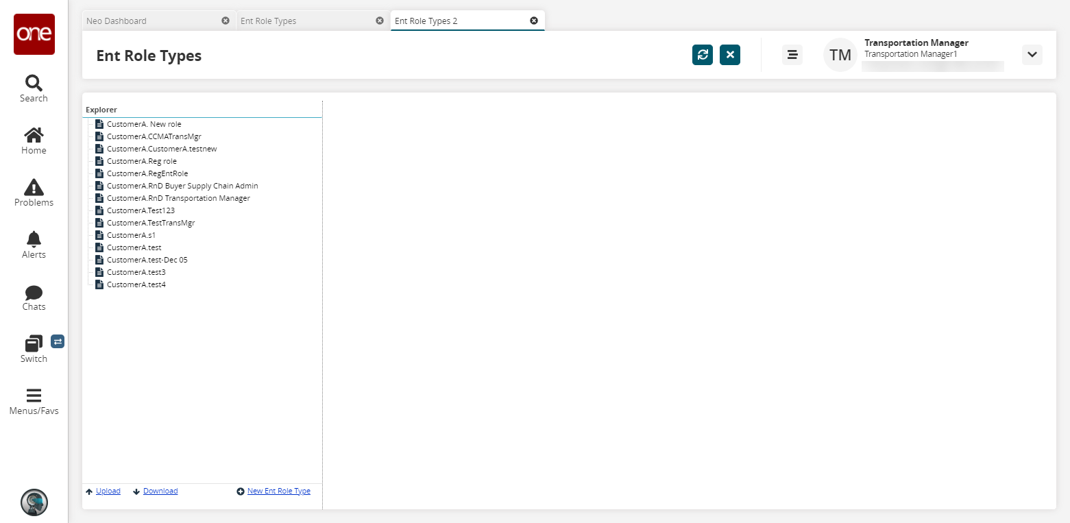This screenshot has width=1070, height=523.
Task: Click the blue swap badge beside Switch
Action: pos(58,341)
